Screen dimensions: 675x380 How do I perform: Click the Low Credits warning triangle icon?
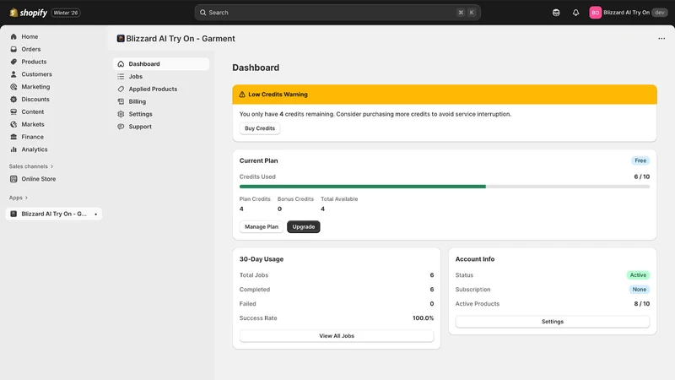[242, 95]
